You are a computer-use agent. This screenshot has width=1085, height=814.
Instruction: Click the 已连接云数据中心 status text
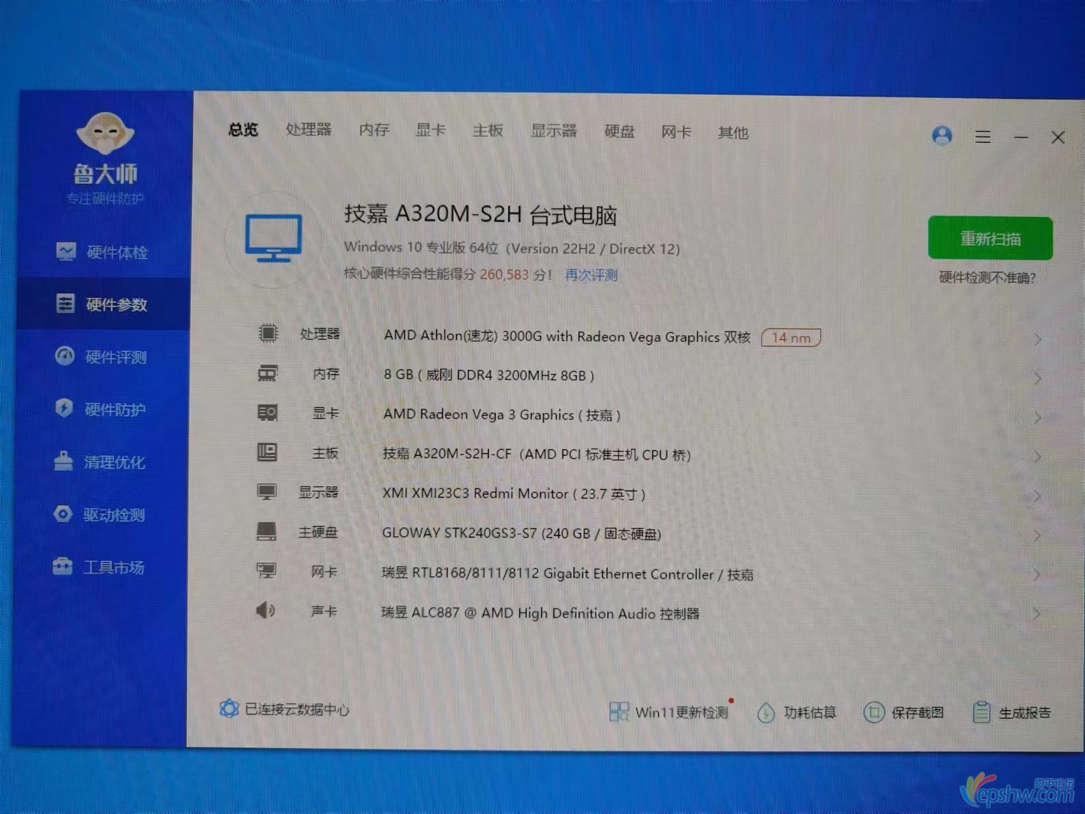297,709
